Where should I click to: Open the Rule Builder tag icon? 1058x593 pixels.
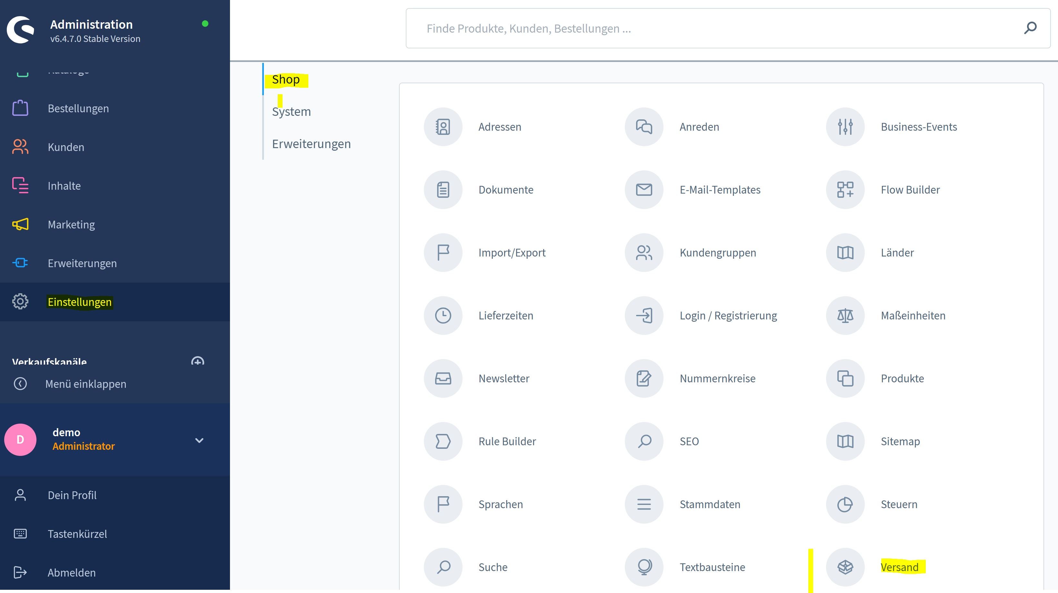click(443, 441)
